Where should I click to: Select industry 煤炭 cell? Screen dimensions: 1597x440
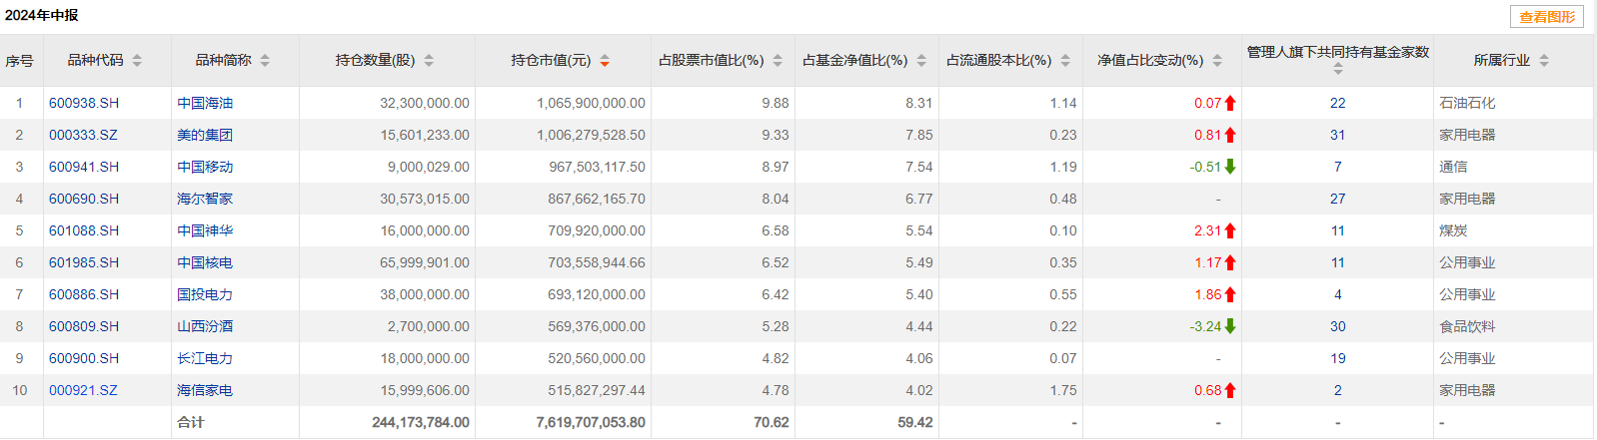click(1453, 230)
